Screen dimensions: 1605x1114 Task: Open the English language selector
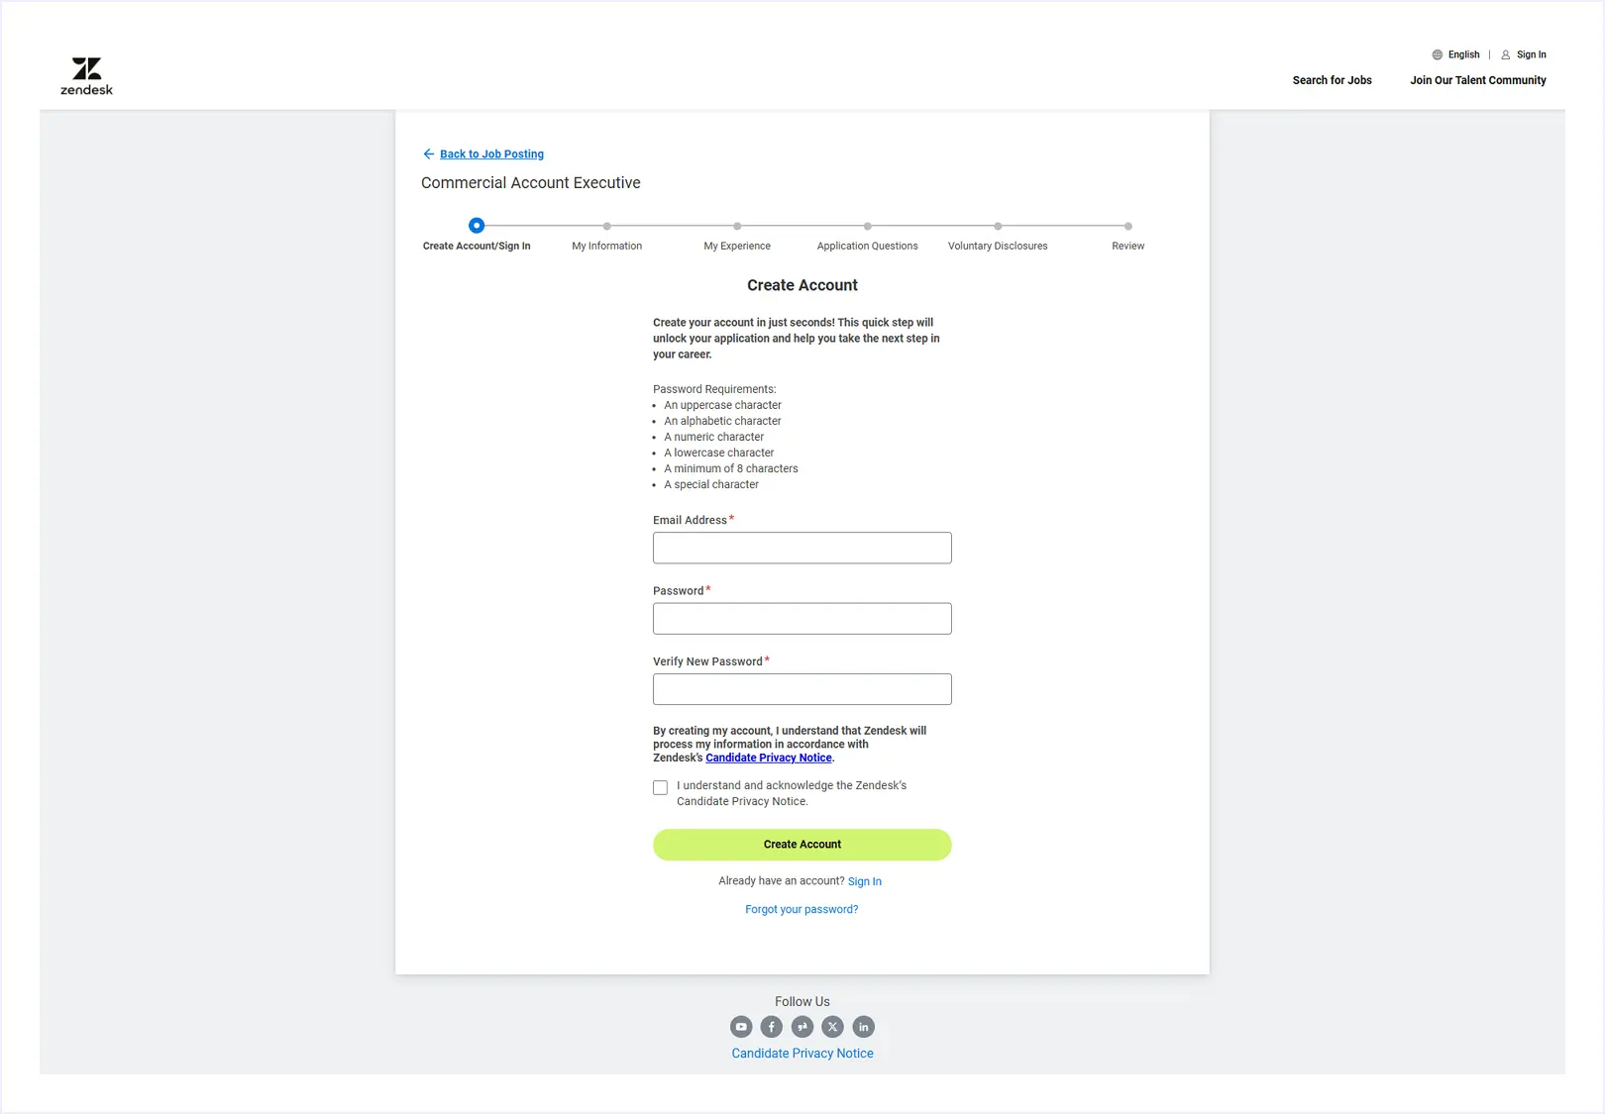point(1462,54)
